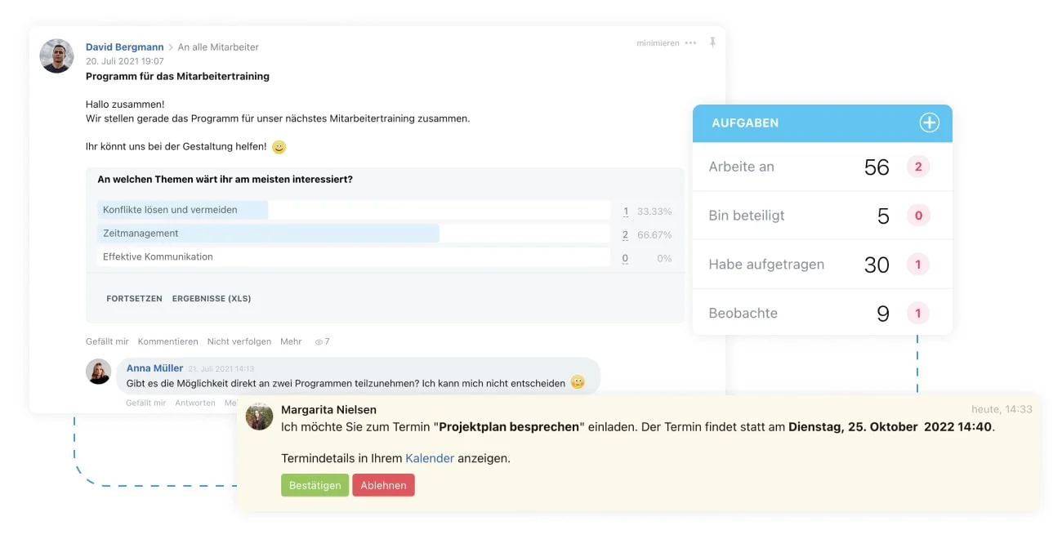Select poll option Effektive Kommunikation
This screenshot has height=539, width=1062.
[354, 256]
